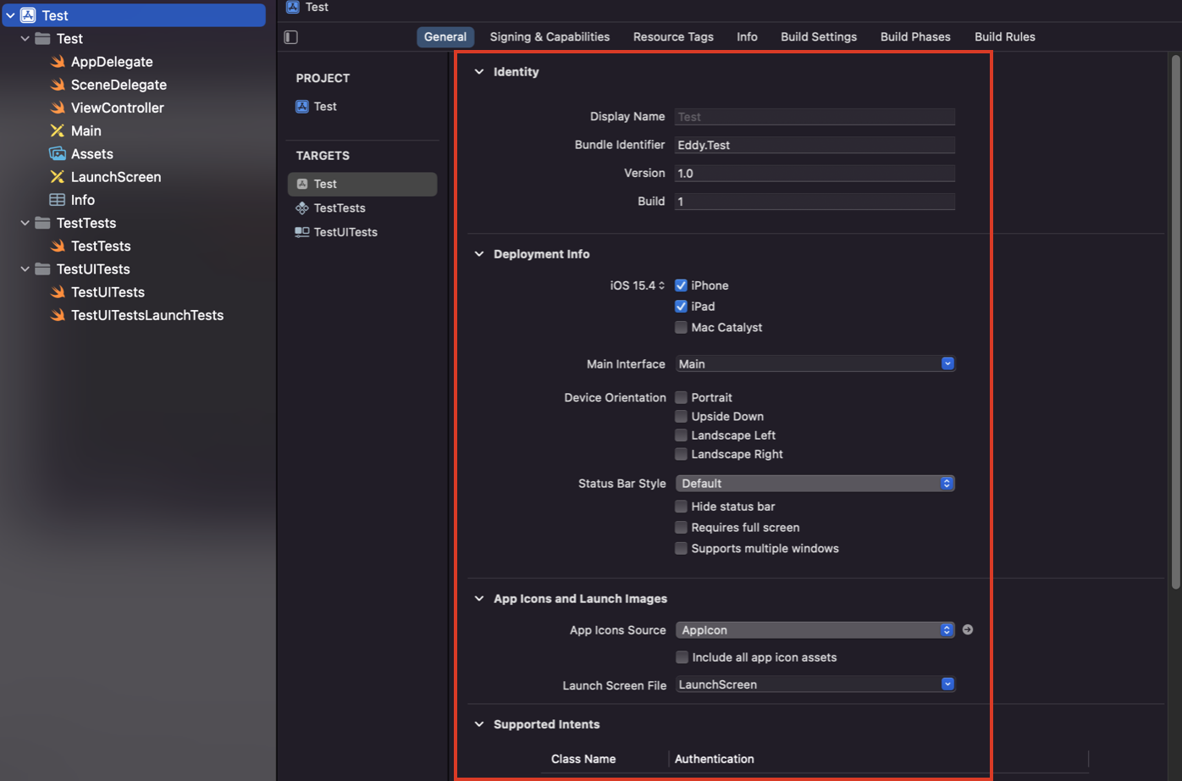This screenshot has width=1182, height=781.
Task: Open the Main Interface dropdown
Action: click(x=815, y=363)
